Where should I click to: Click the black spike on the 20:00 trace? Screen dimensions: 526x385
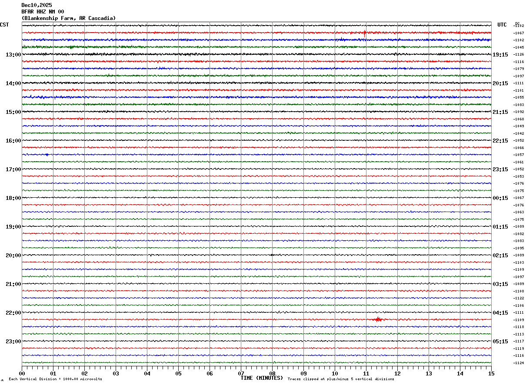272,255
